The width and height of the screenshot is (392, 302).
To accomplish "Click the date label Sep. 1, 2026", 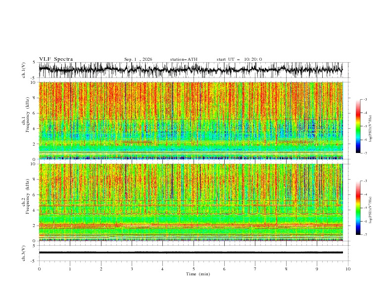I will (x=138, y=59).
